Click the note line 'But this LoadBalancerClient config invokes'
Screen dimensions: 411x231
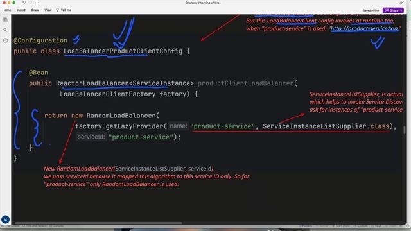(320, 21)
